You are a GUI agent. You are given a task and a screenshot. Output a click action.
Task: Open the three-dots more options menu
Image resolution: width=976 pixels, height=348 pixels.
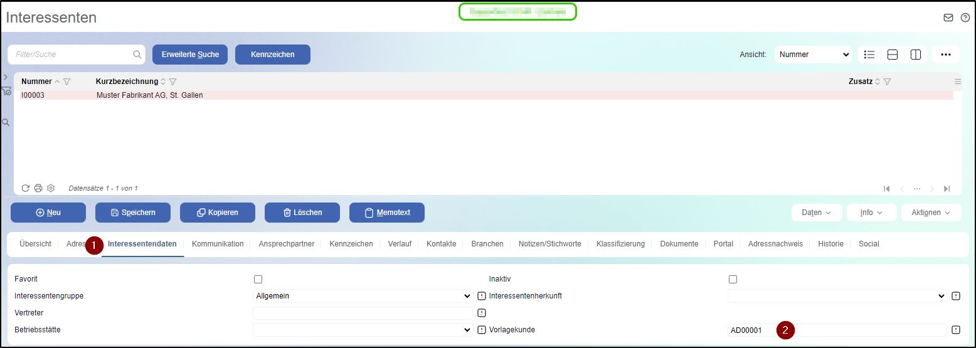point(946,55)
